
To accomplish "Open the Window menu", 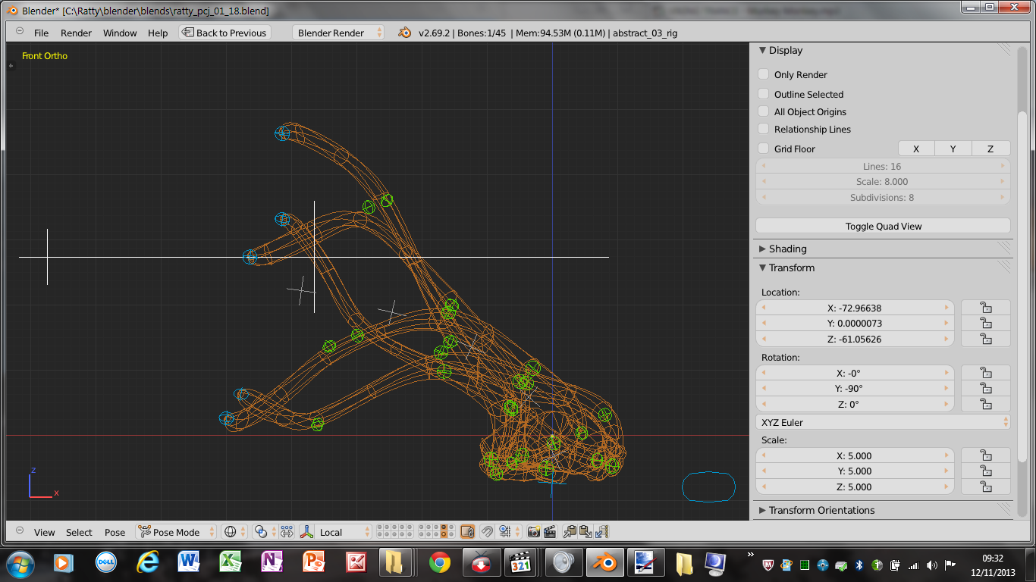I will coord(120,33).
